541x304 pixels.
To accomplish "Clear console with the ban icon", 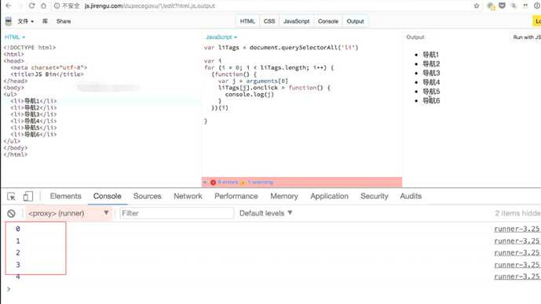I will point(11,213).
